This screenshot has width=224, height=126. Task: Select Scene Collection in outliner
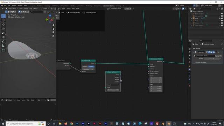[198, 12]
